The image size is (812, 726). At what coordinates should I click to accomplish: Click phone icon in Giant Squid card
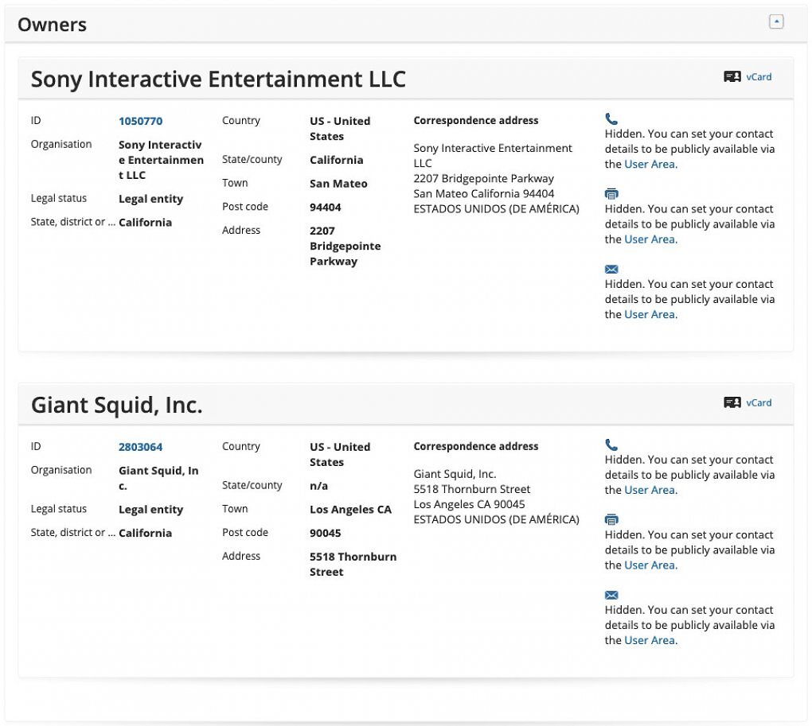611,445
